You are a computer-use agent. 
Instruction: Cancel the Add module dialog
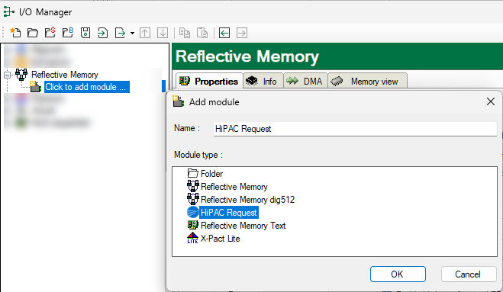(x=469, y=274)
